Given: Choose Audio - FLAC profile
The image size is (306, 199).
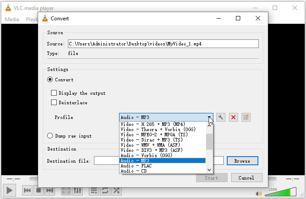Looking at the screenshot, I should point(162,166).
